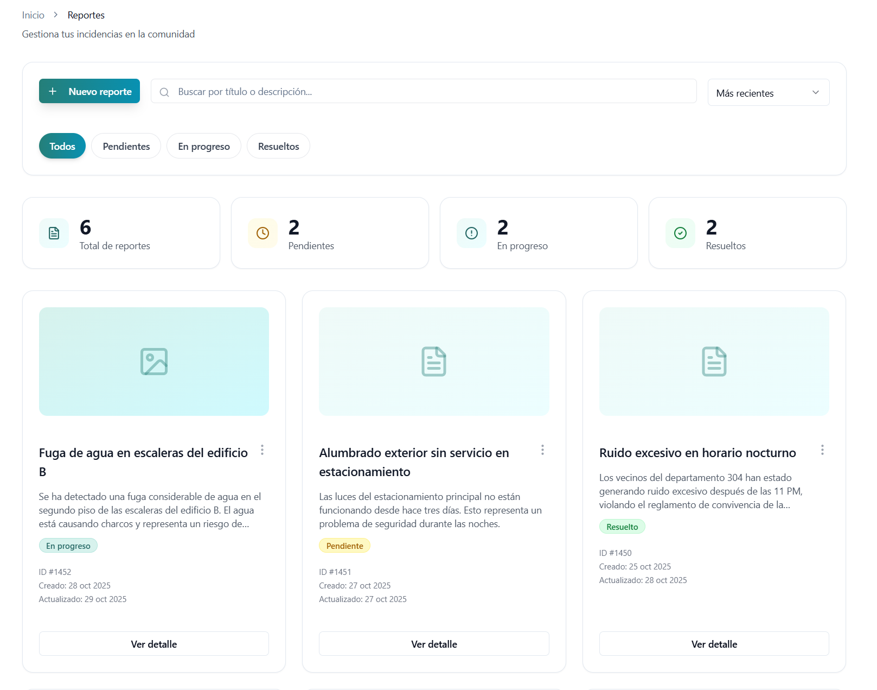This screenshot has height=690, width=877.
Task: Click the Fuga de agua image thumbnail
Action: 154,362
